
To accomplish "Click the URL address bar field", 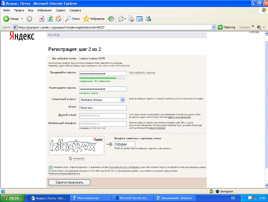I will coord(112,27).
